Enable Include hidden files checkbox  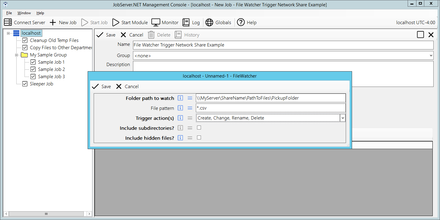tap(199, 138)
